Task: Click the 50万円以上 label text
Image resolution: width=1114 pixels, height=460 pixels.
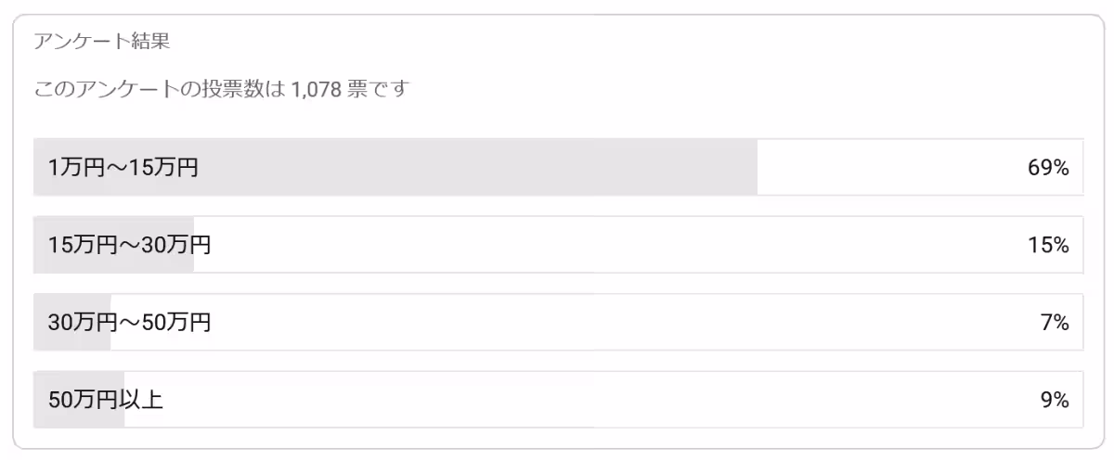Action: (106, 401)
